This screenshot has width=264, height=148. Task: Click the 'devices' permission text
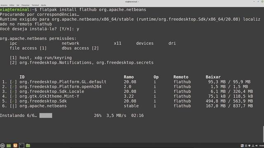145,43
